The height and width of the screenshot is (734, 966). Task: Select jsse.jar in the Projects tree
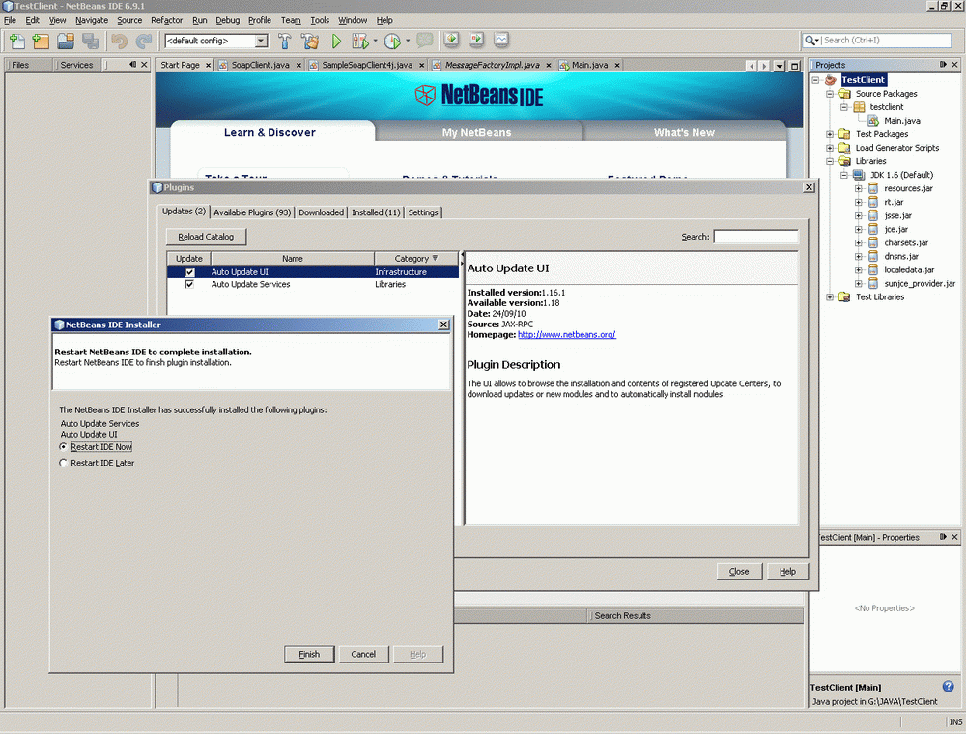897,215
